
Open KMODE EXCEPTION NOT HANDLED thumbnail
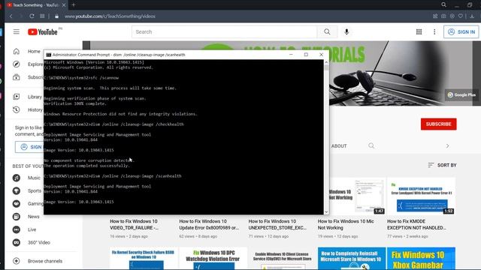(421, 196)
